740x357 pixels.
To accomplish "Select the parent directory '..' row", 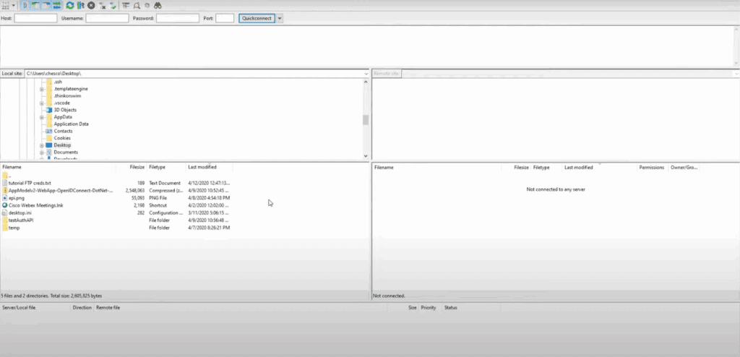I will click(x=116, y=175).
